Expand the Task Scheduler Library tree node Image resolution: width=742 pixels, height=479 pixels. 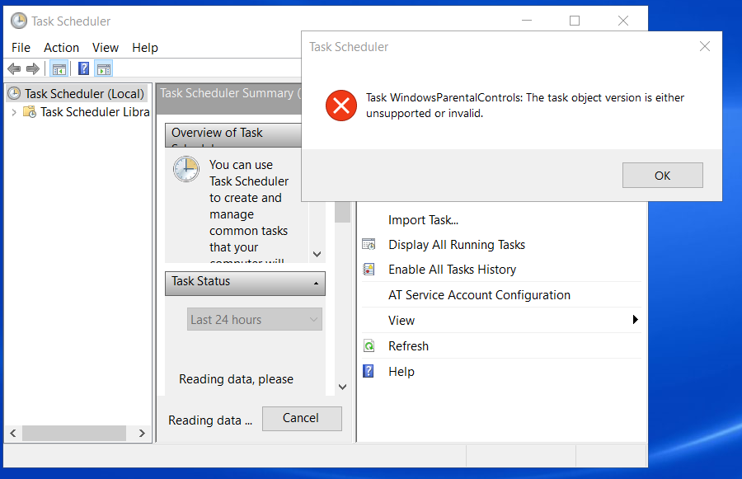pos(14,112)
